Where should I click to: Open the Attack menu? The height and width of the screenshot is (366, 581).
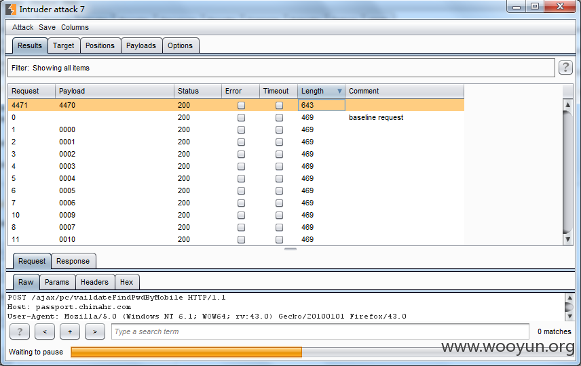click(x=22, y=27)
